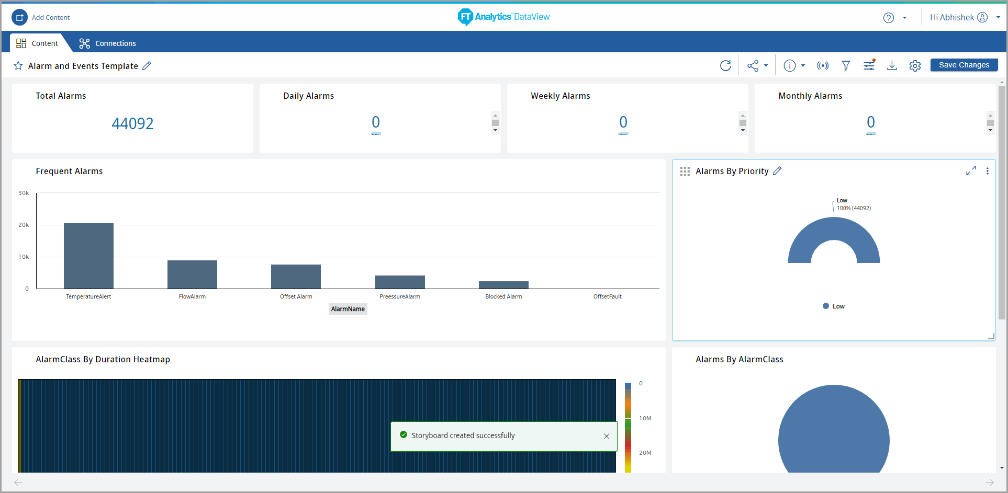1008x493 pixels.
Task: Edit the Alarm and Events Template title
Action: pos(147,66)
